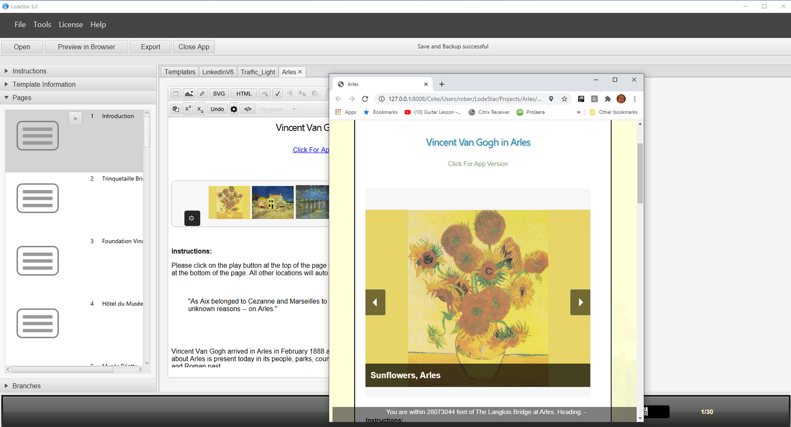
Task: Insert a table with the table icon
Action: point(176,94)
